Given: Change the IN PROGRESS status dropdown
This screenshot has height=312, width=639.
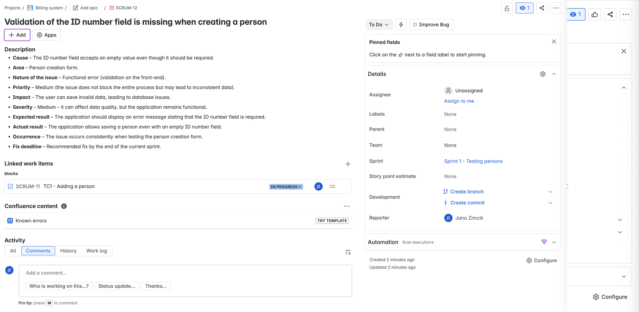Looking at the screenshot, I should (x=286, y=187).
